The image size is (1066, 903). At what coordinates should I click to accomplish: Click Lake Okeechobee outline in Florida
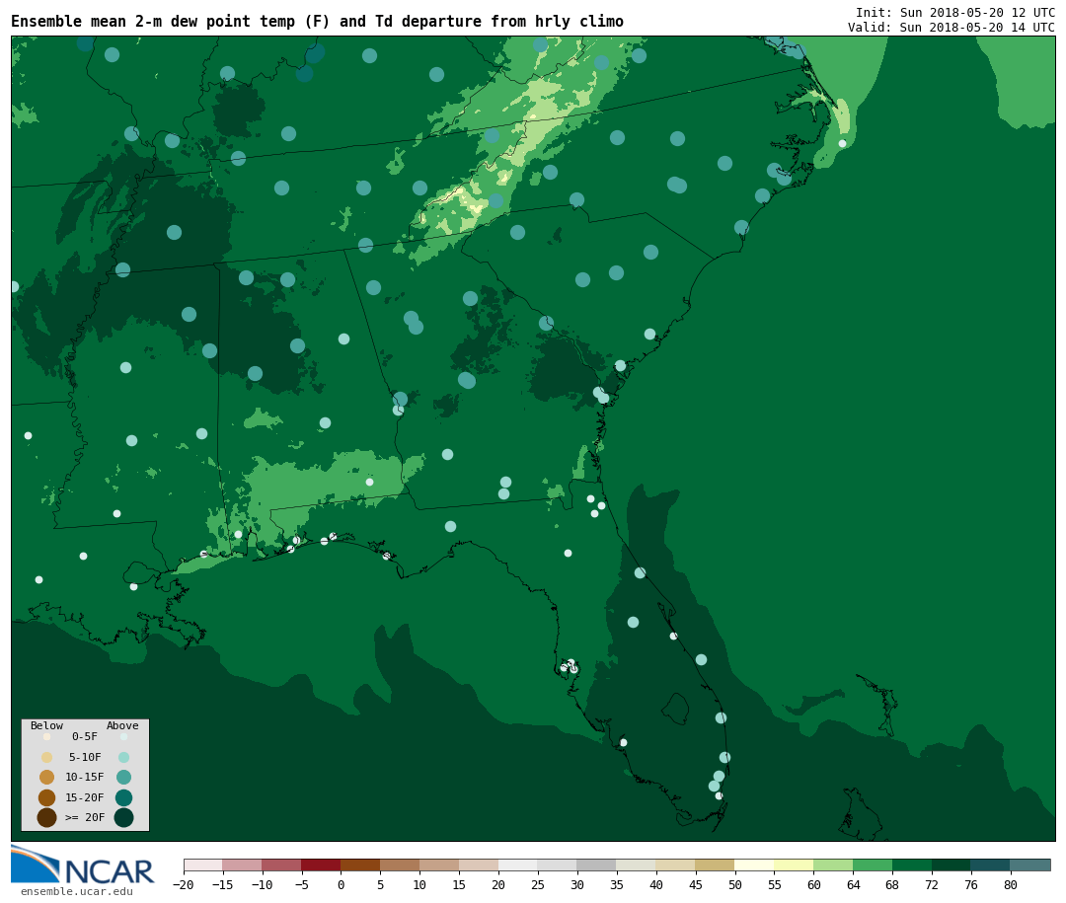676,709
